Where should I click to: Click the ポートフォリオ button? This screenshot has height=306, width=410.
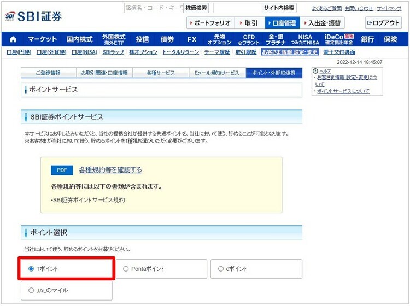pos(210,23)
